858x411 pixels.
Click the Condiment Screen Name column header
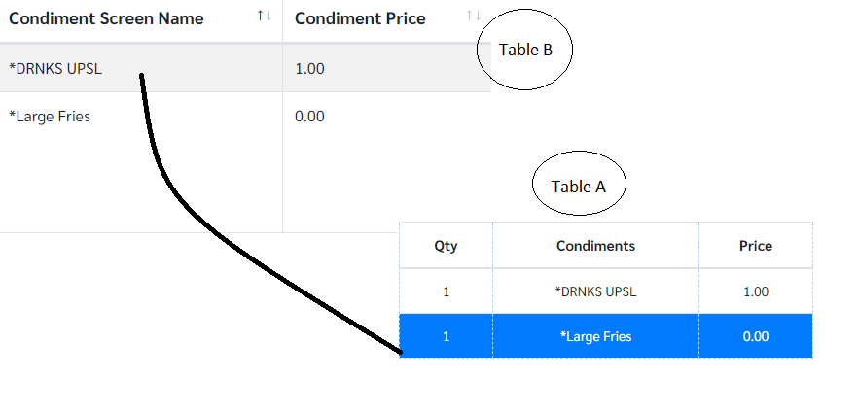pyautogui.click(x=106, y=18)
